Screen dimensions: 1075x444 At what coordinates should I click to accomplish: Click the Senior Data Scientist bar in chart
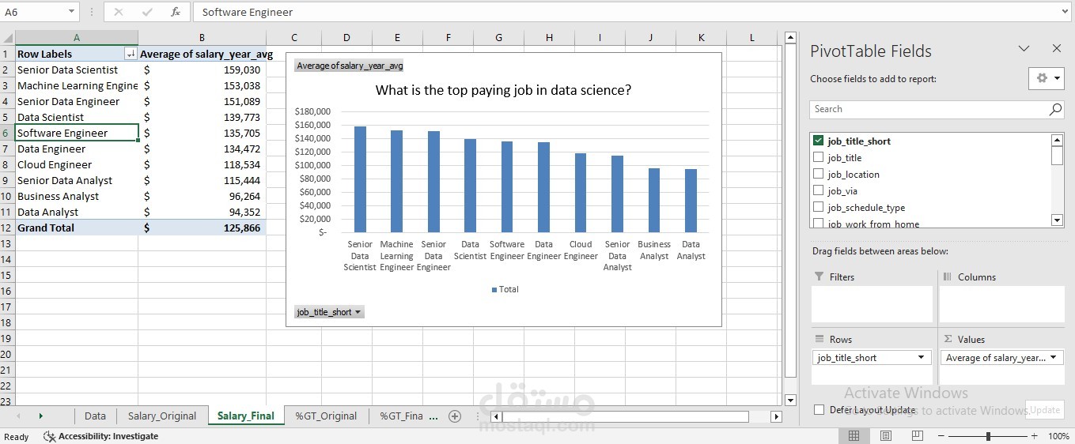(x=360, y=179)
